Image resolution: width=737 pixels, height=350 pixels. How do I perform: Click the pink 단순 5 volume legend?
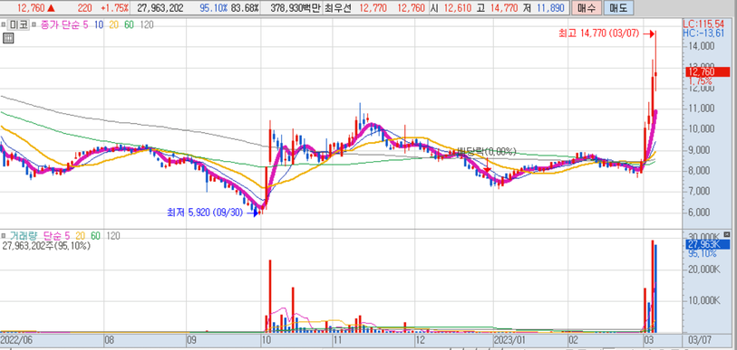58,236
